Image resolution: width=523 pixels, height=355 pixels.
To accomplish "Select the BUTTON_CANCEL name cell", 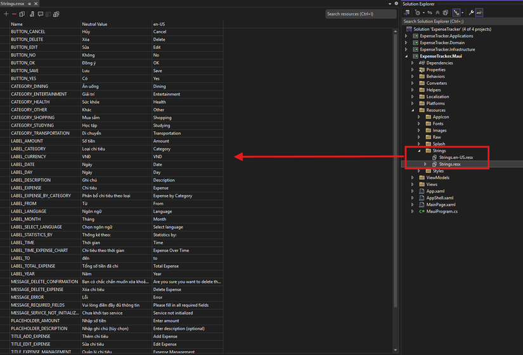I will coord(46,32).
